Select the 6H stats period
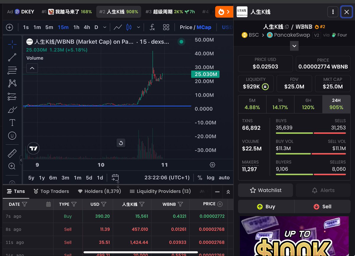355x256 pixels. (x=308, y=104)
